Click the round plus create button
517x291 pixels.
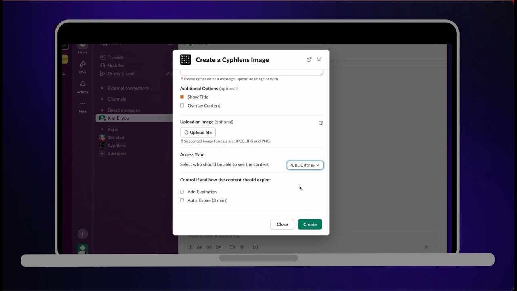coord(82,234)
